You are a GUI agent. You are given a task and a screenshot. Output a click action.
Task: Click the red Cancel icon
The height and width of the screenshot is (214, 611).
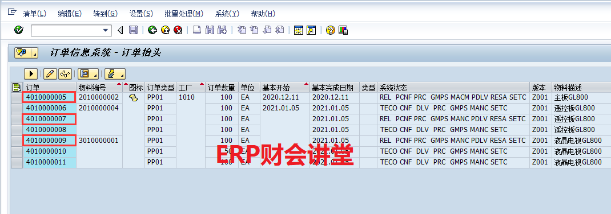(x=178, y=30)
